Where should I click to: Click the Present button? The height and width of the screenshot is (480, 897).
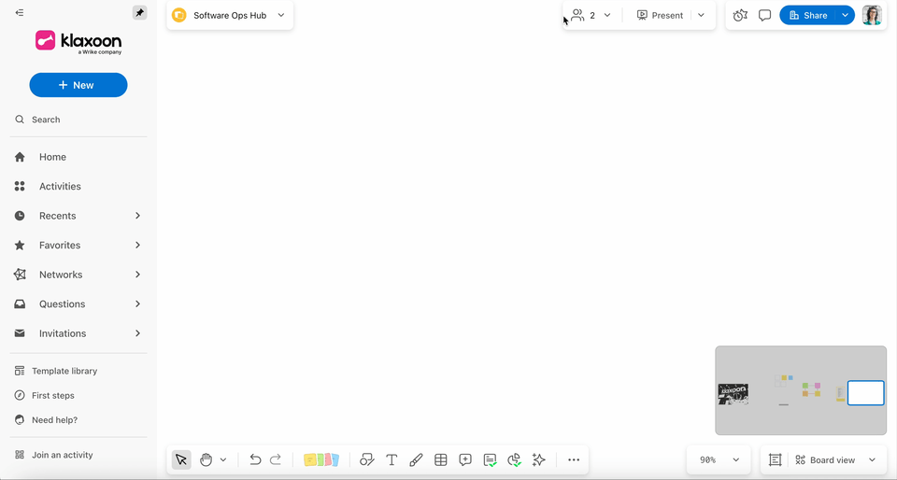click(660, 16)
